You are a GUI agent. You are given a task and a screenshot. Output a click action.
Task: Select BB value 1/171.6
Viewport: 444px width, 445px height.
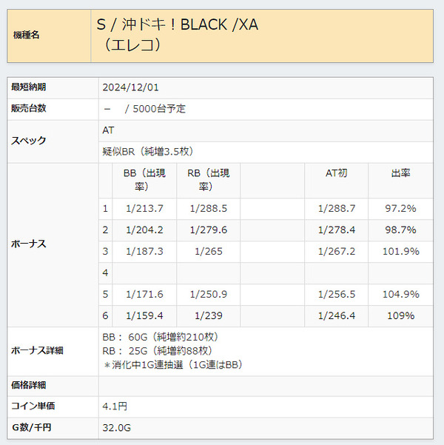click(144, 294)
